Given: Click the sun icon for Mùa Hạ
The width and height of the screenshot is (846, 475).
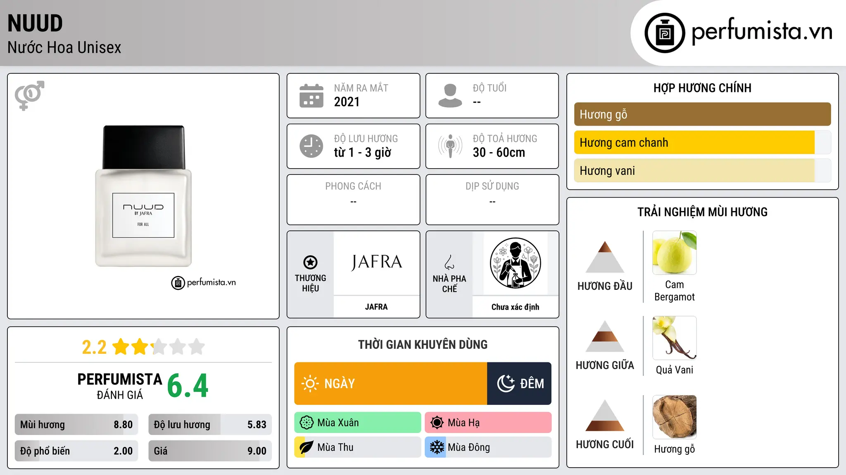Looking at the screenshot, I should click(437, 423).
